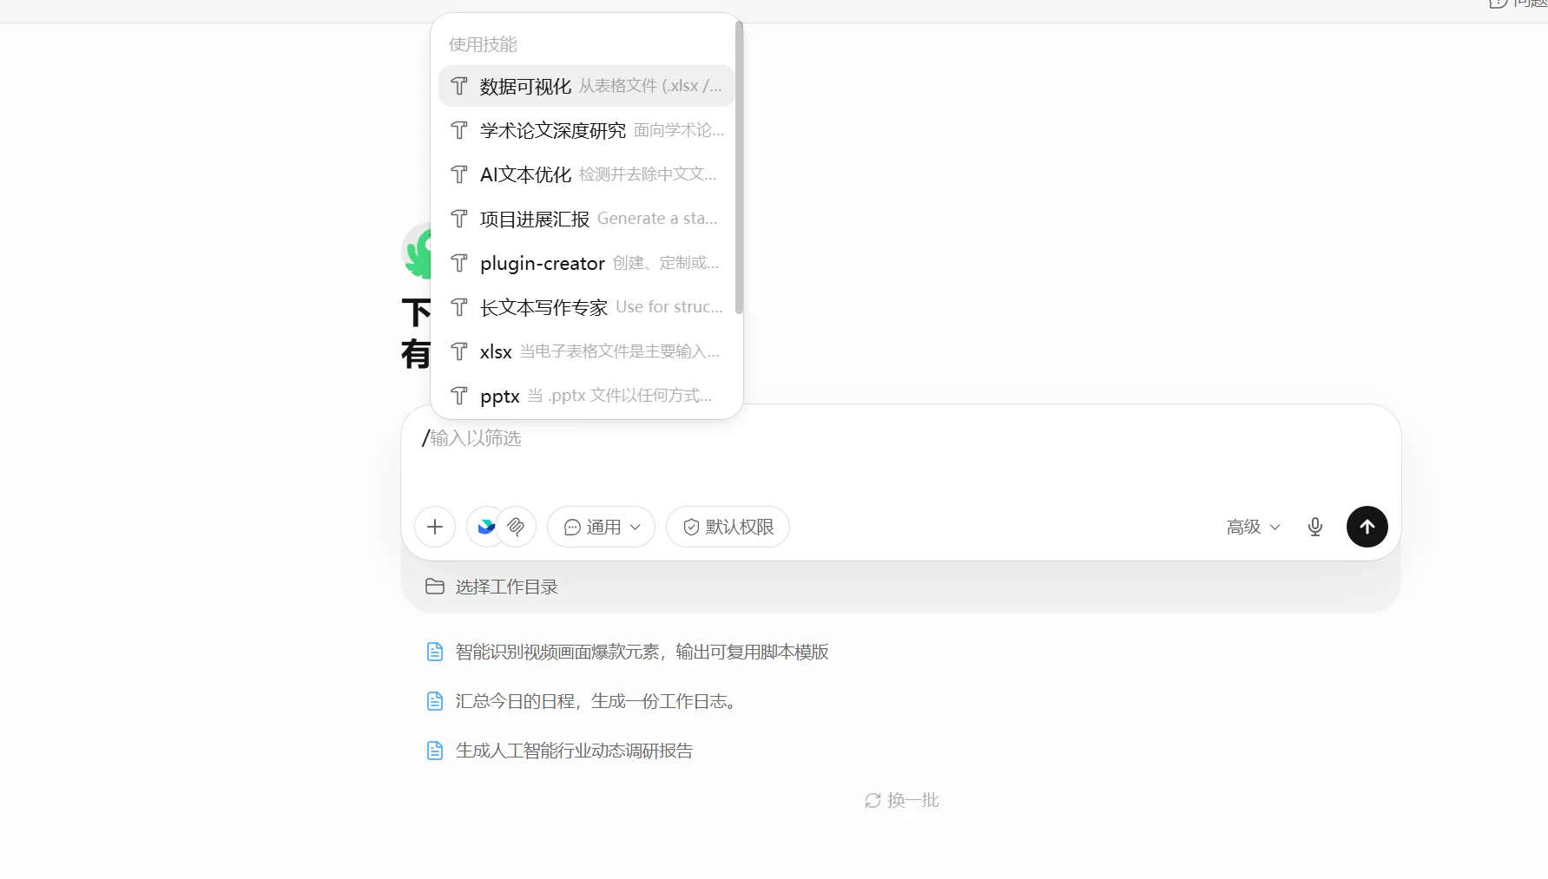This screenshot has width=1548, height=879.
Task: Click the chat bubble icon in 通用
Action: pyautogui.click(x=572, y=527)
